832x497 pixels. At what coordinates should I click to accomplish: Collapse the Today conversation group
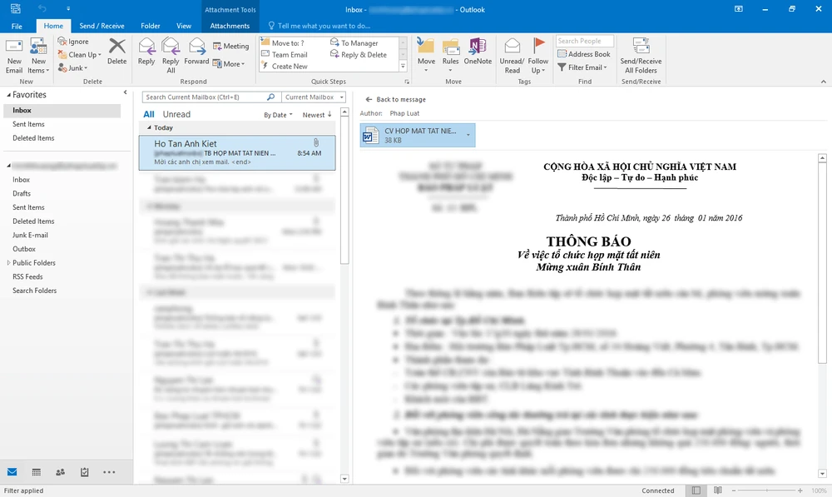tap(147, 127)
